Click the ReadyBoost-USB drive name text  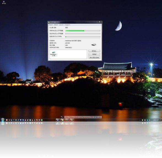pos(73,41)
